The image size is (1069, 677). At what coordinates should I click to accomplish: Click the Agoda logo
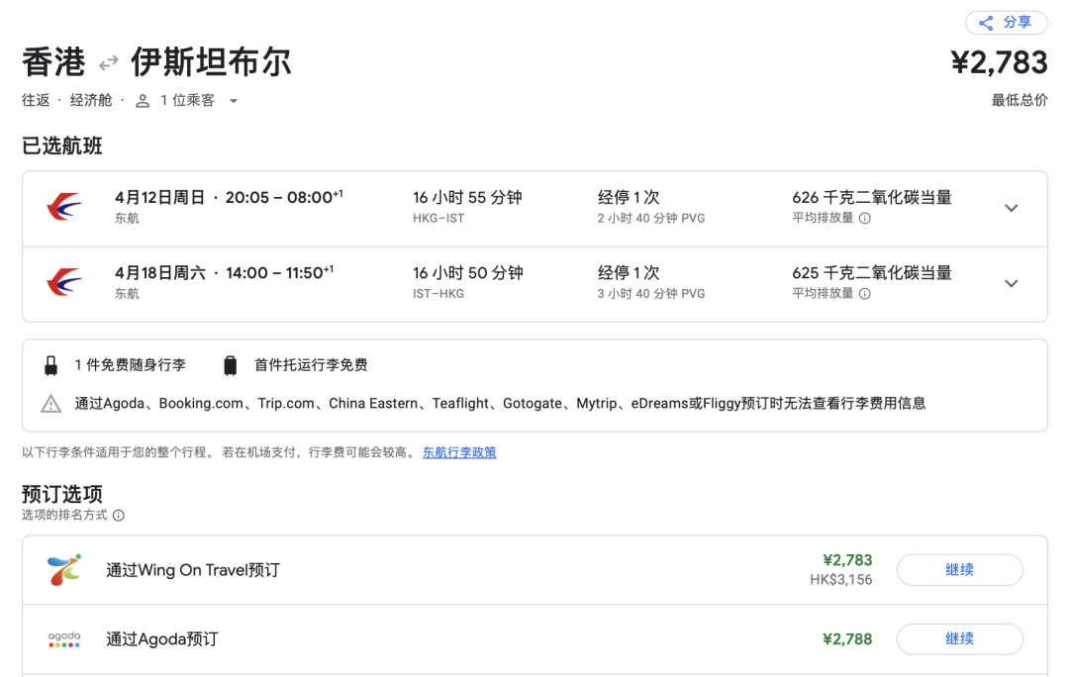tap(63, 638)
